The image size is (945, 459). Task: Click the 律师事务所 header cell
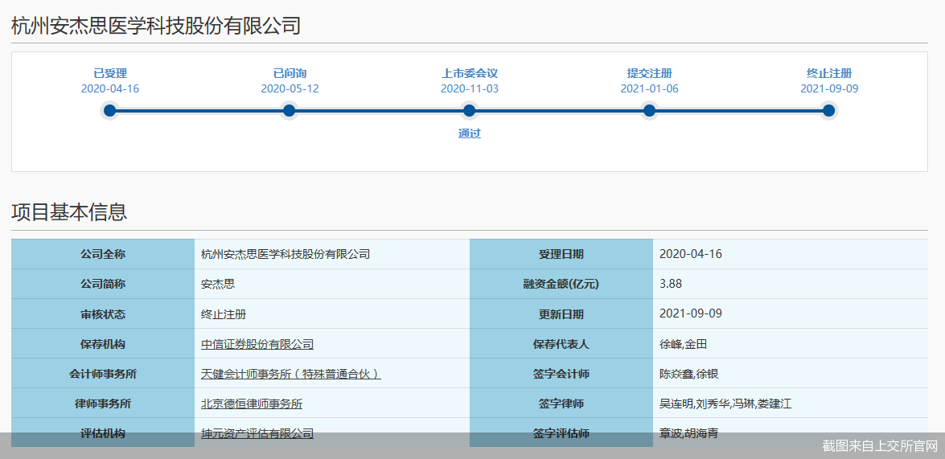(x=103, y=404)
